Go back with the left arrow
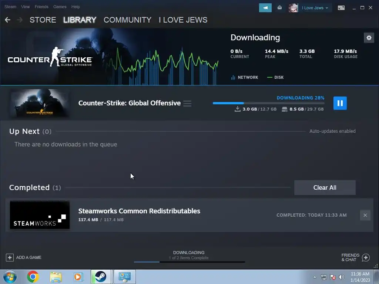Viewport: 379px width, 284px height. [x=7, y=20]
